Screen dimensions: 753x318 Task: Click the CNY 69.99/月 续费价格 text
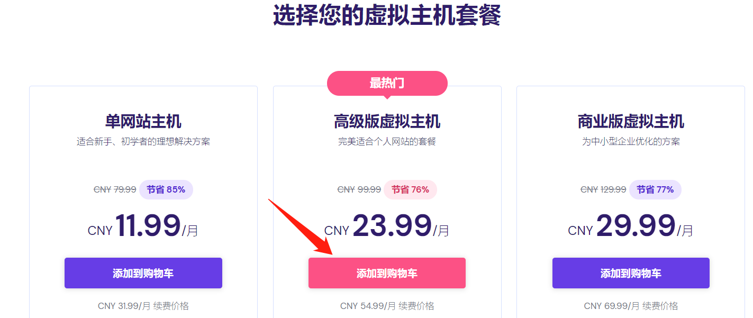(x=631, y=306)
